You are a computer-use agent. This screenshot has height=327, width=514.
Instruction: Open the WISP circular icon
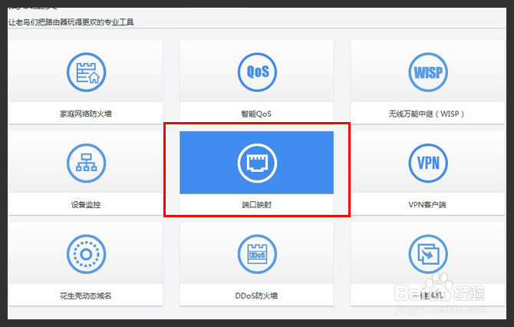[428, 72]
